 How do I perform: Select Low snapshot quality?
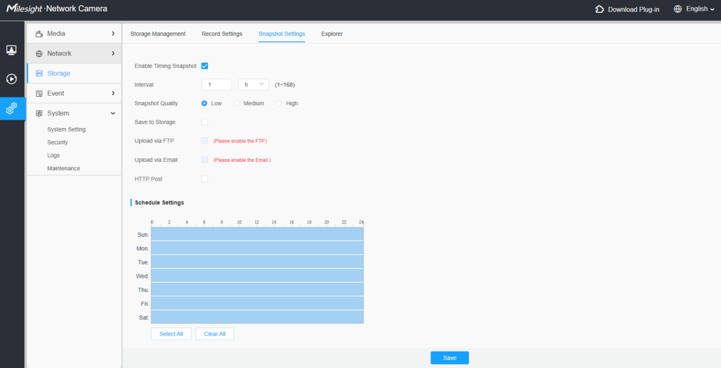(204, 104)
